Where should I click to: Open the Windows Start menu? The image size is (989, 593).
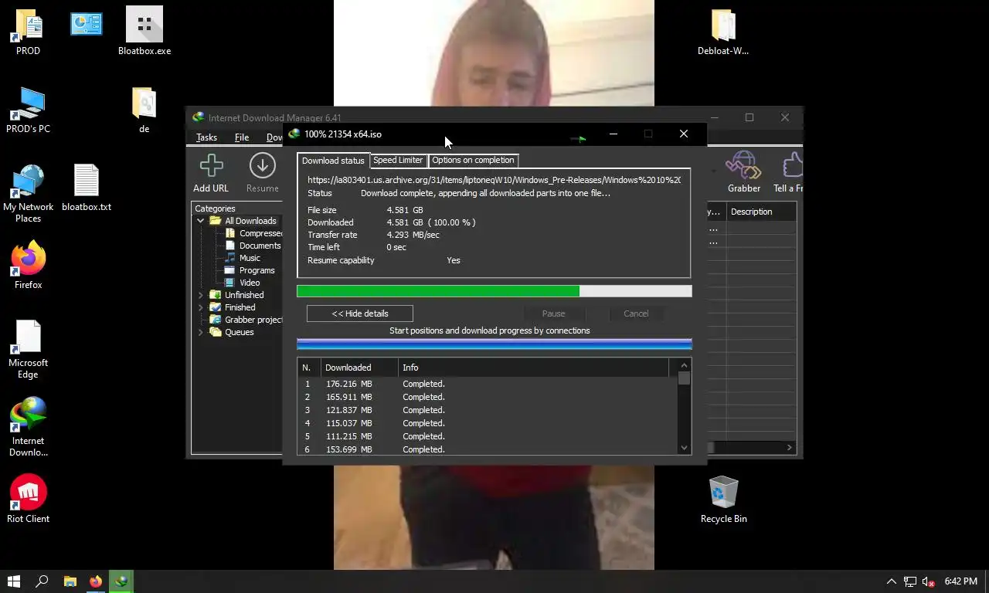click(14, 581)
